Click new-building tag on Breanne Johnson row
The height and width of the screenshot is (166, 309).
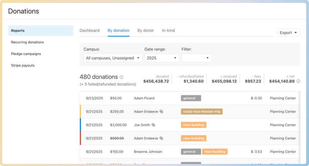point(215,152)
